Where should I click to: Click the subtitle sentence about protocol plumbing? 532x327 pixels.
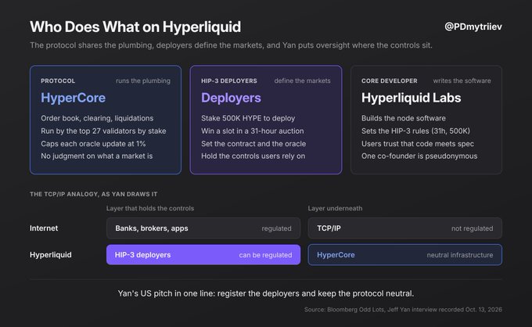tap(231, 45)
